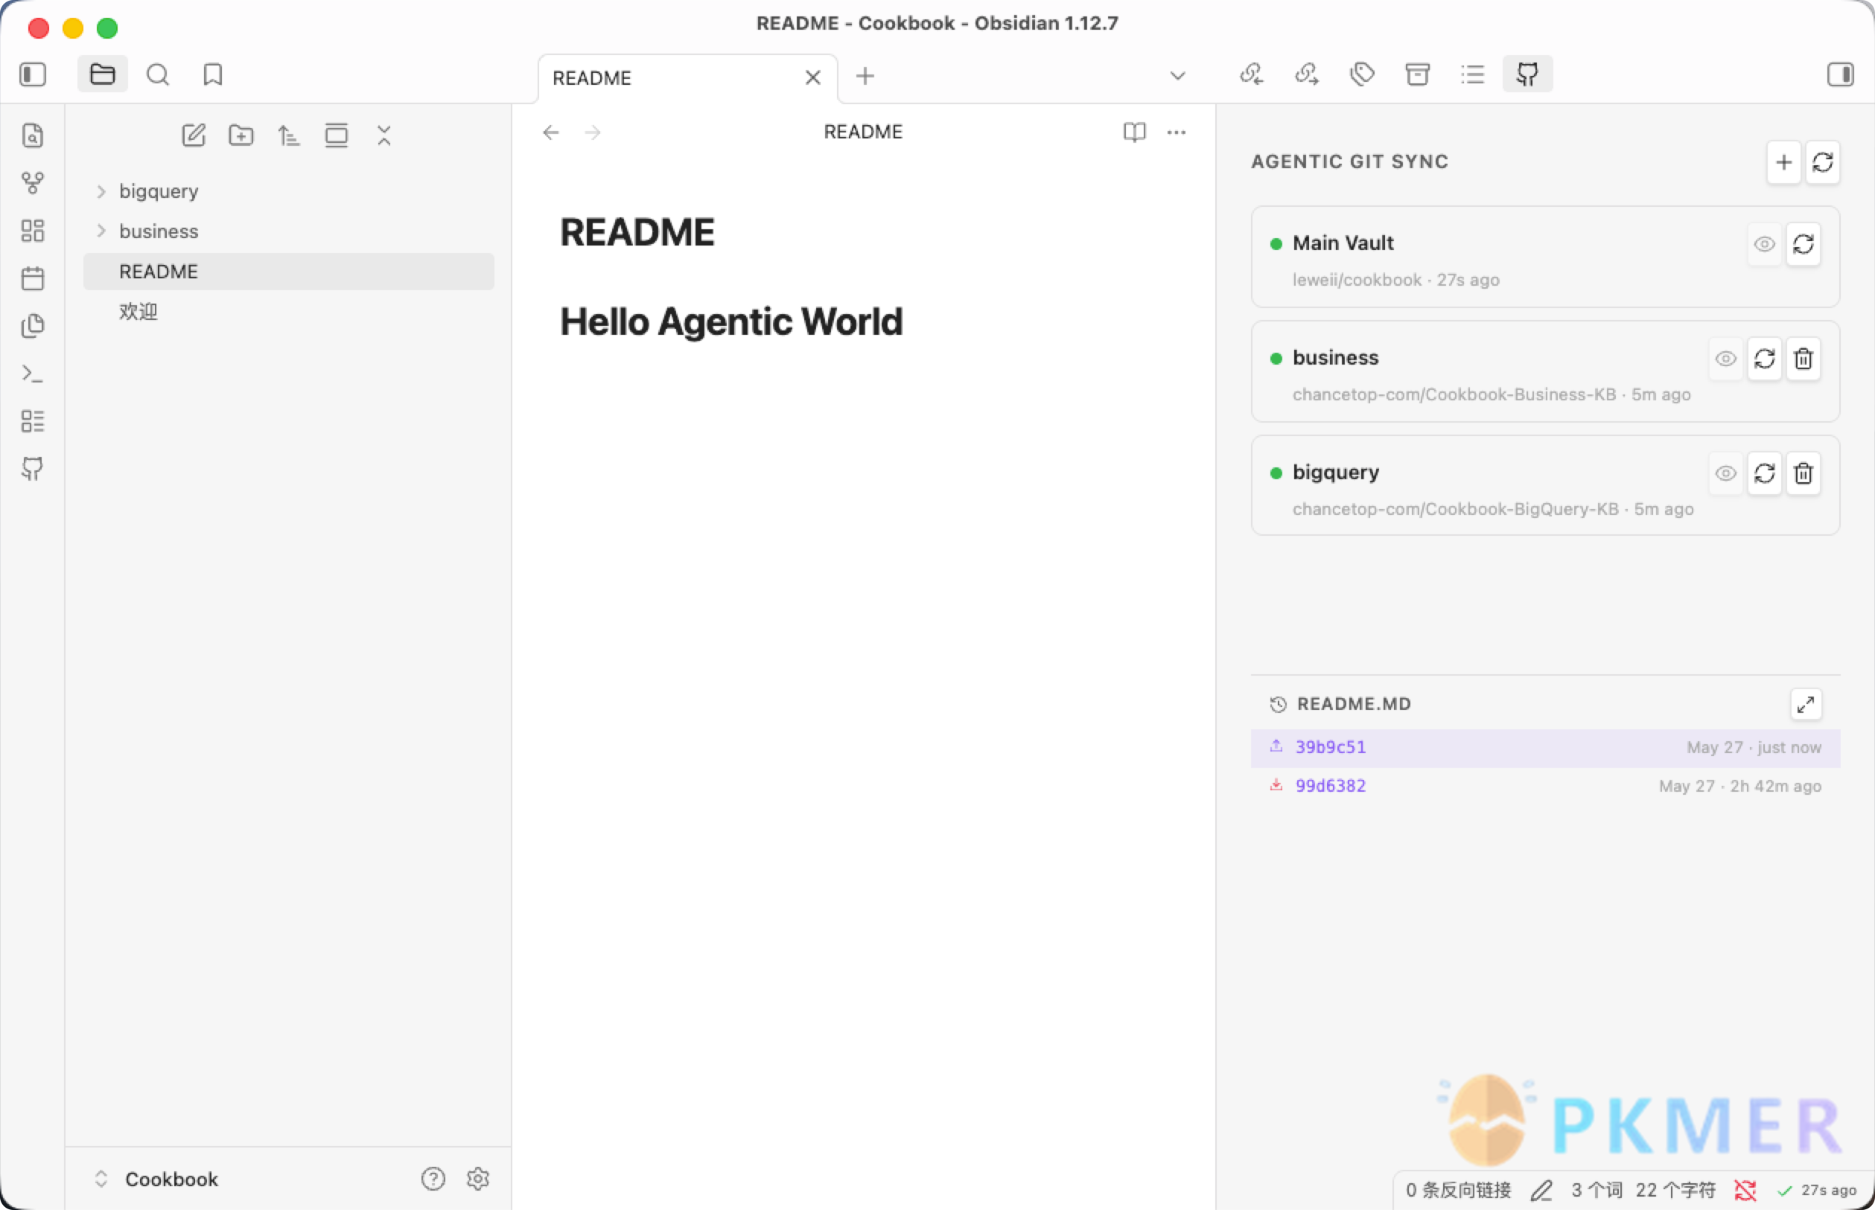The height and width of the screenshot is (1210, 1875).
Task: Add a new repository to Git Sync
Action: point(1784,163)
